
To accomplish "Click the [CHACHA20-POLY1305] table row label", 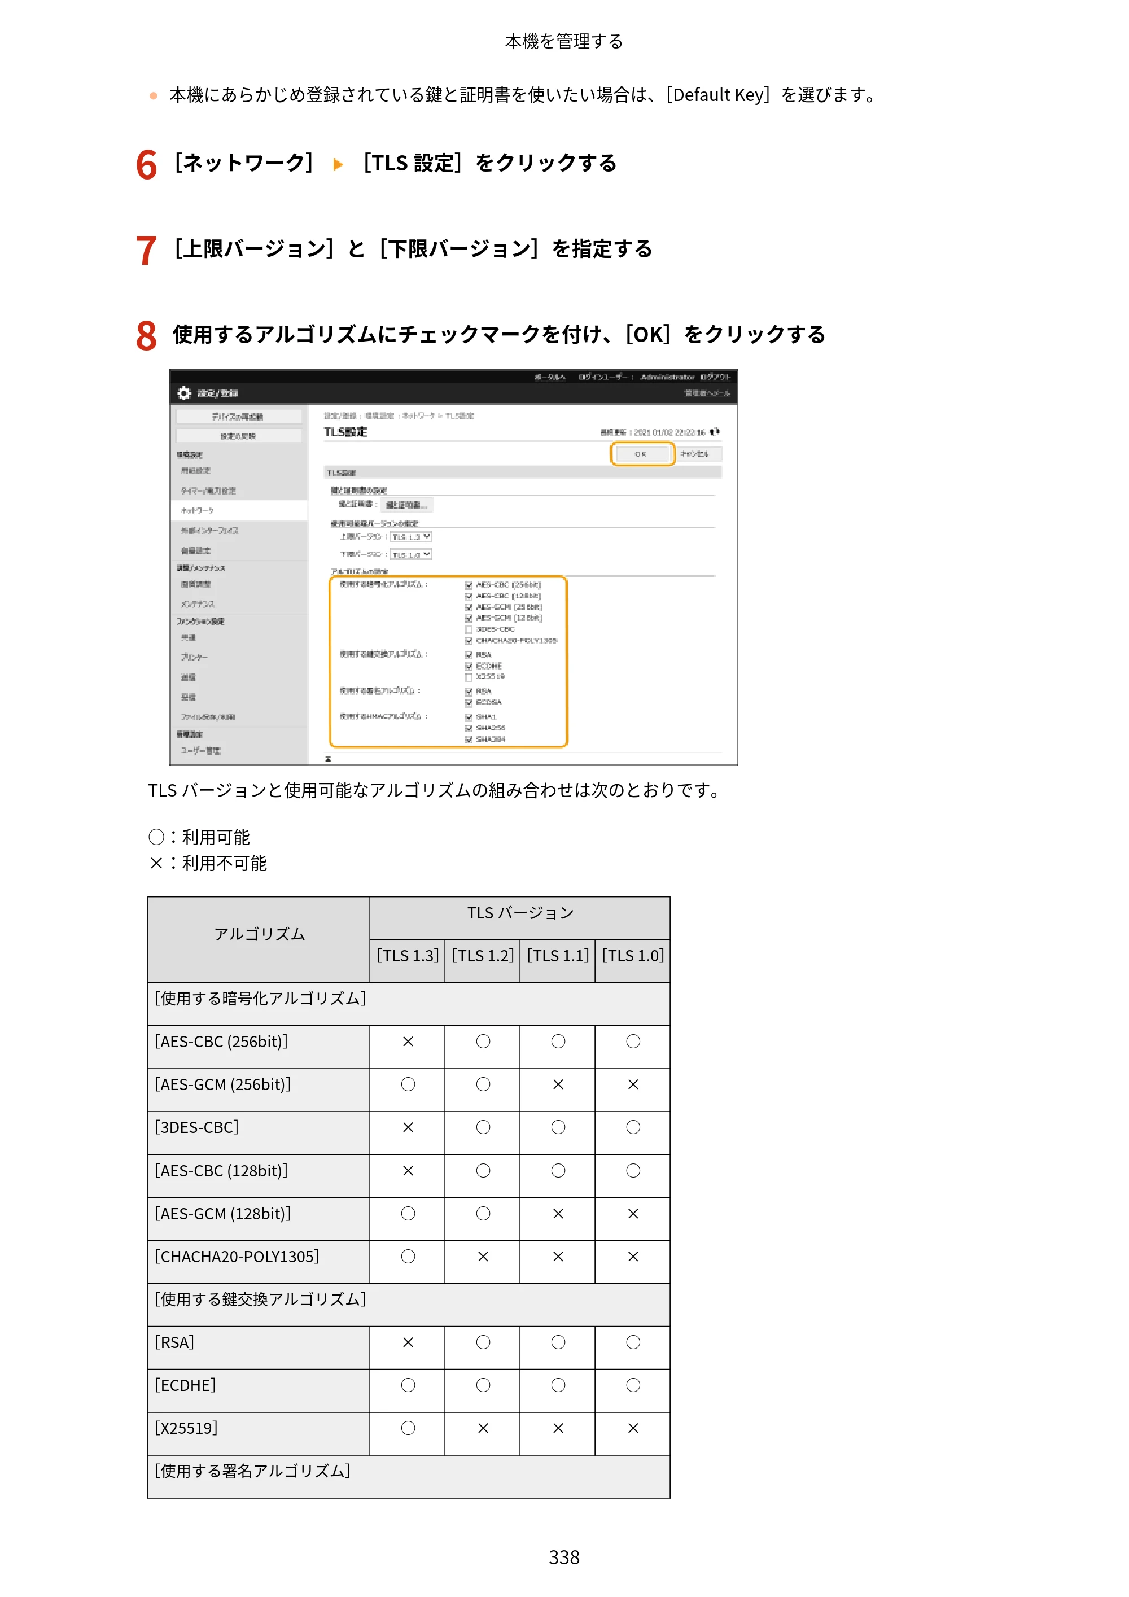I will [x=237, y=1257].
